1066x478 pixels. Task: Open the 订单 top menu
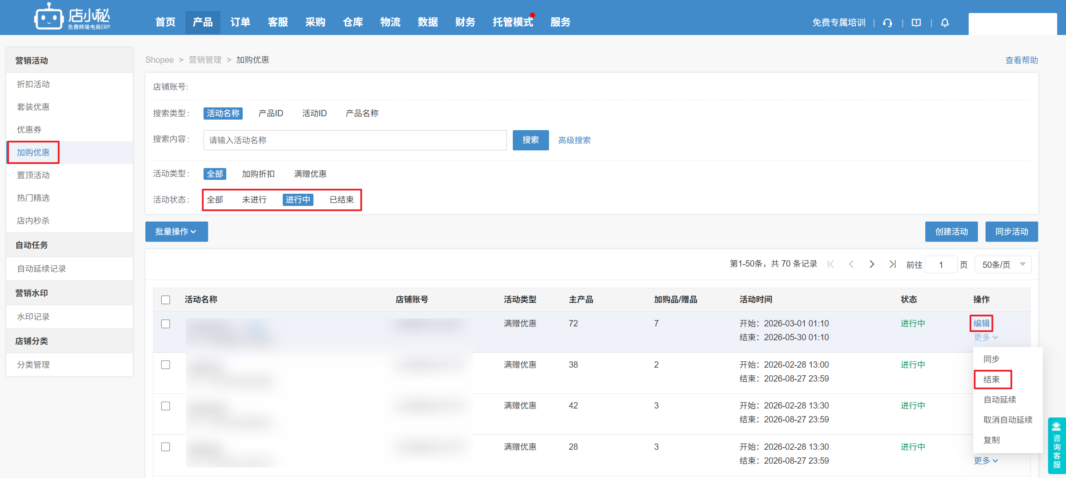coord(240,22)
